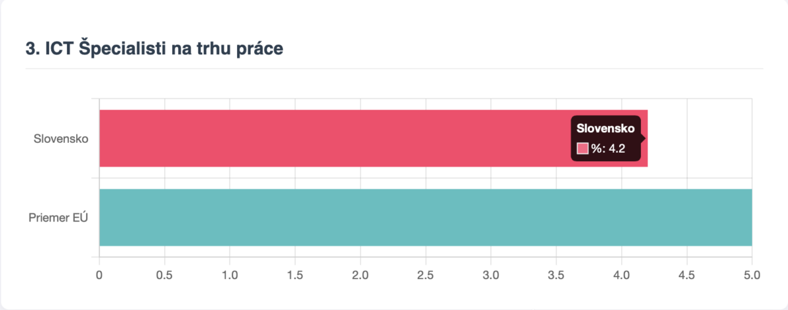Image resolution: width=788 pixels, height=310 pixels.
Task: Click the teal Priemer EÚ bar
Action: click(426, 218)
